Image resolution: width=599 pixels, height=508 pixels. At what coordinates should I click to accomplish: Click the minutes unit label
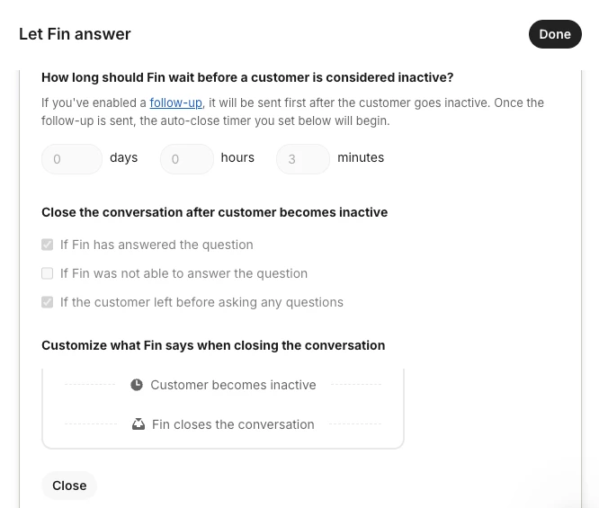(361, 157)
